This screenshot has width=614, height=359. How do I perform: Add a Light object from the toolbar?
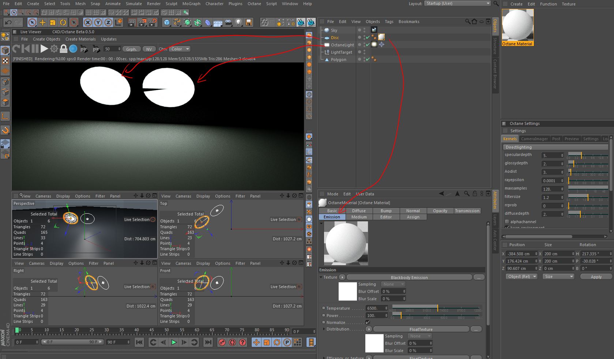(x=238, y=23)
